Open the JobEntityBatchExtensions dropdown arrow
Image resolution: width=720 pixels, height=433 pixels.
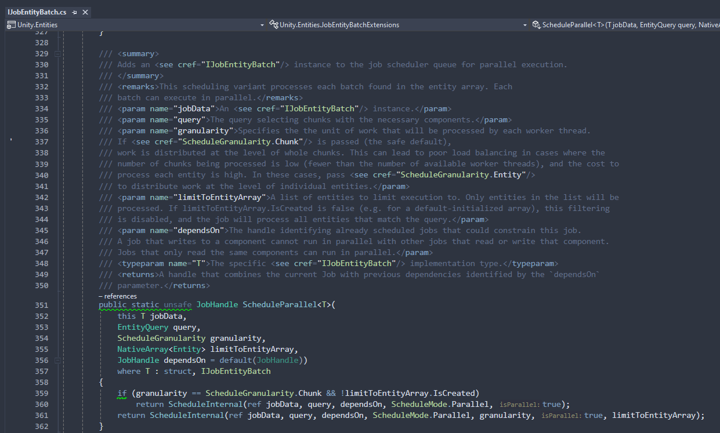click(x=526, y=24)
